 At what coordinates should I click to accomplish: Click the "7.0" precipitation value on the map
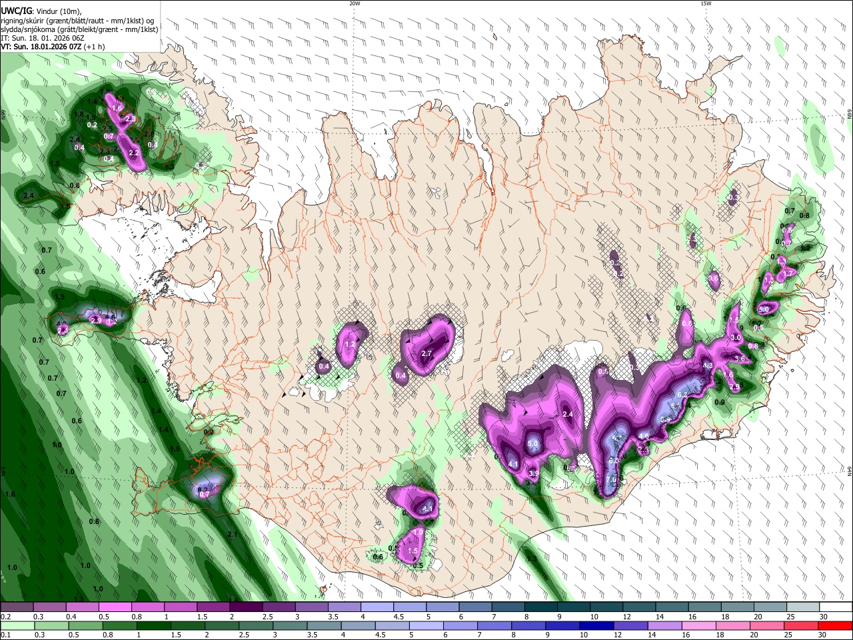click(x=611, y=480)
